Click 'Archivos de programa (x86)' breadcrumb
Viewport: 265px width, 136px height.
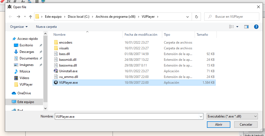(116, 17)
